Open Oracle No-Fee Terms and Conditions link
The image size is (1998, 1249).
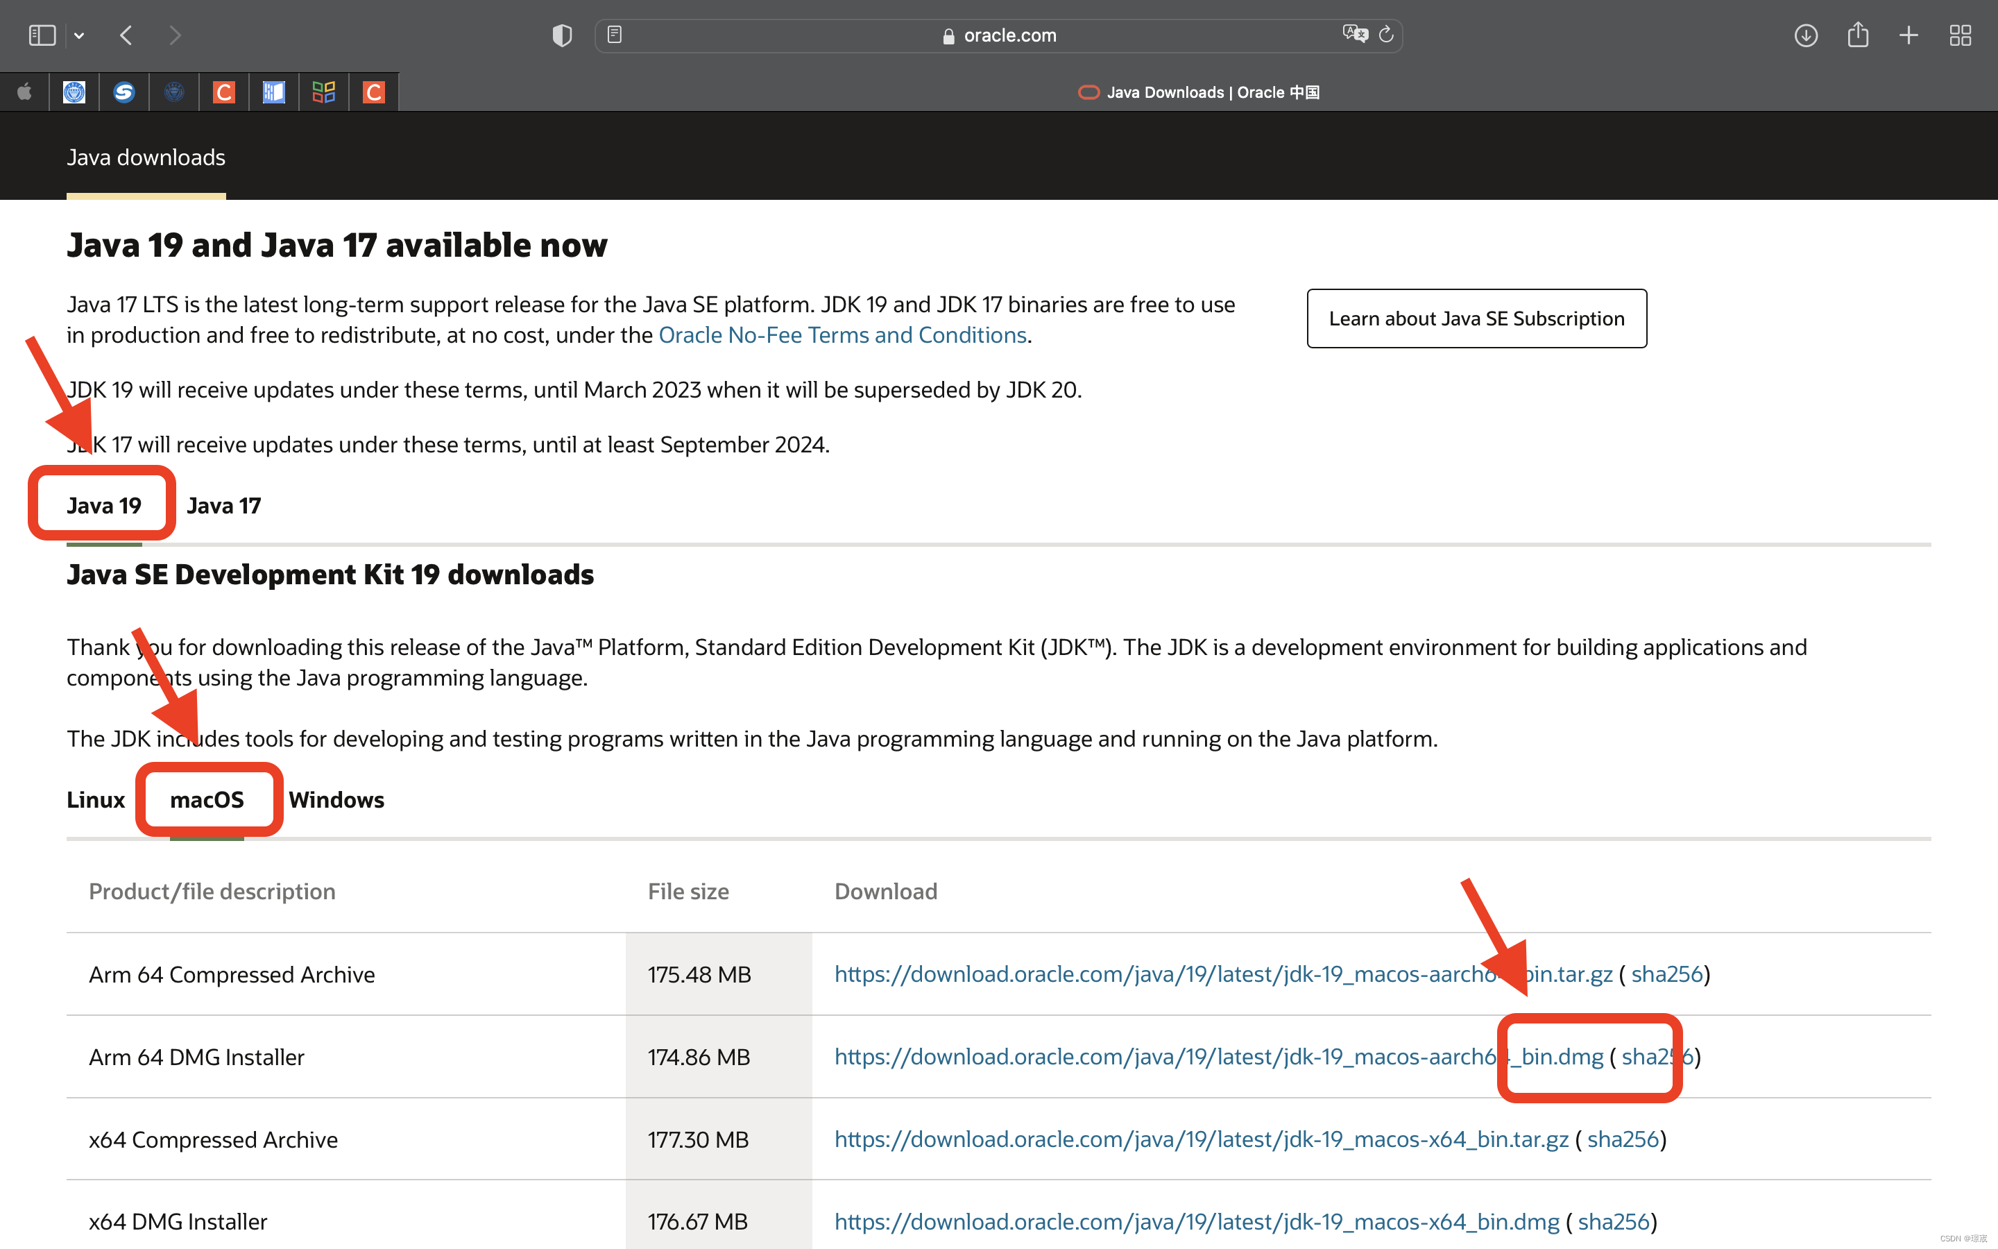[842, 335]
